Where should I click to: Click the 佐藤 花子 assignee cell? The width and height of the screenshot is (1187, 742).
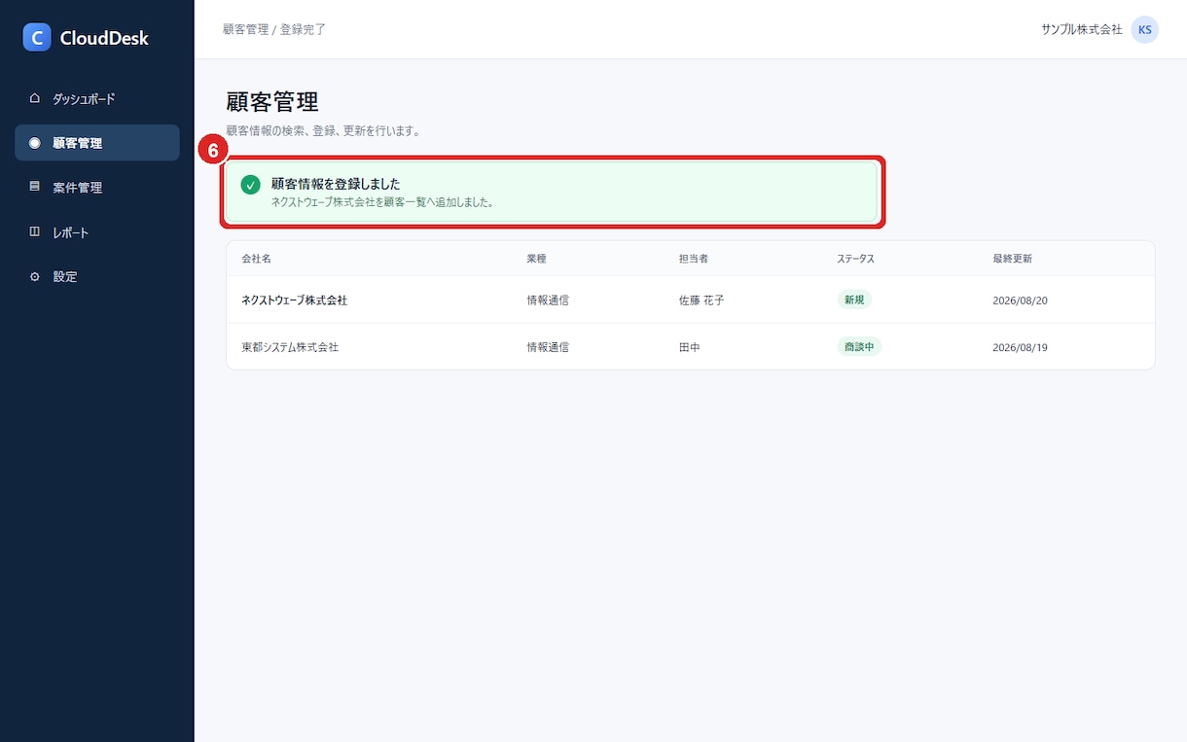701,300
